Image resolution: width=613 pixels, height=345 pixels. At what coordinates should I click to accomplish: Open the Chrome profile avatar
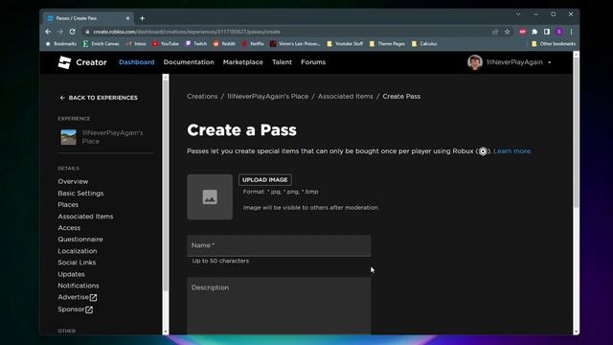(559, 32)
